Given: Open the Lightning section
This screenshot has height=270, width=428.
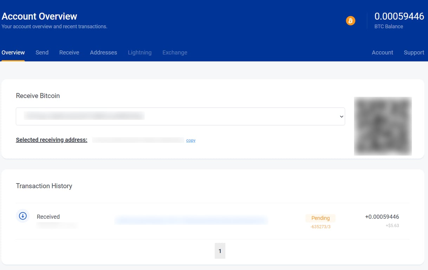Looking at the screenshot, I should coord(140,52).
